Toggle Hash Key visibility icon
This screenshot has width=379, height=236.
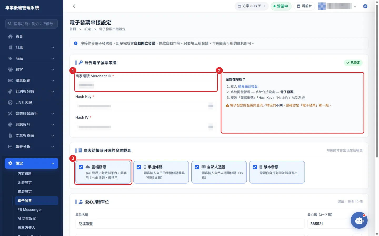pos(211,106)
